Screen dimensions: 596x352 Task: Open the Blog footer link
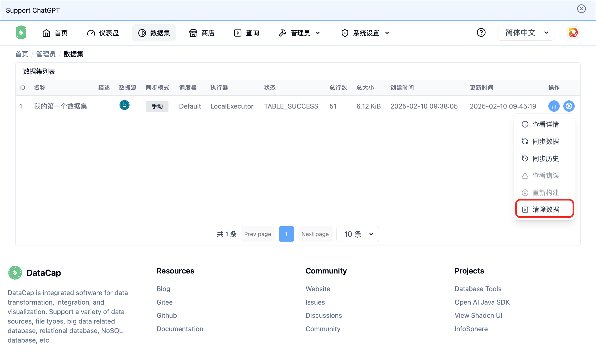tap(163, 289)
